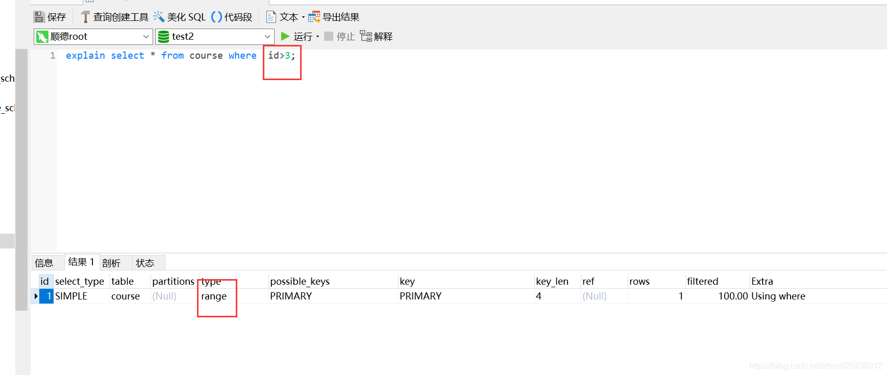Viewport: 887px width, 375px height.
Task: Switch to the 结果 1 tab
Action: [x=81, y=262]
